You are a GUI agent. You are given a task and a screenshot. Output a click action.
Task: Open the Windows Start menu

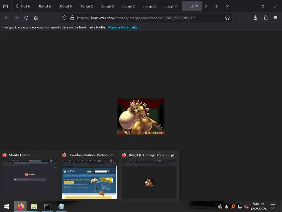7,206
